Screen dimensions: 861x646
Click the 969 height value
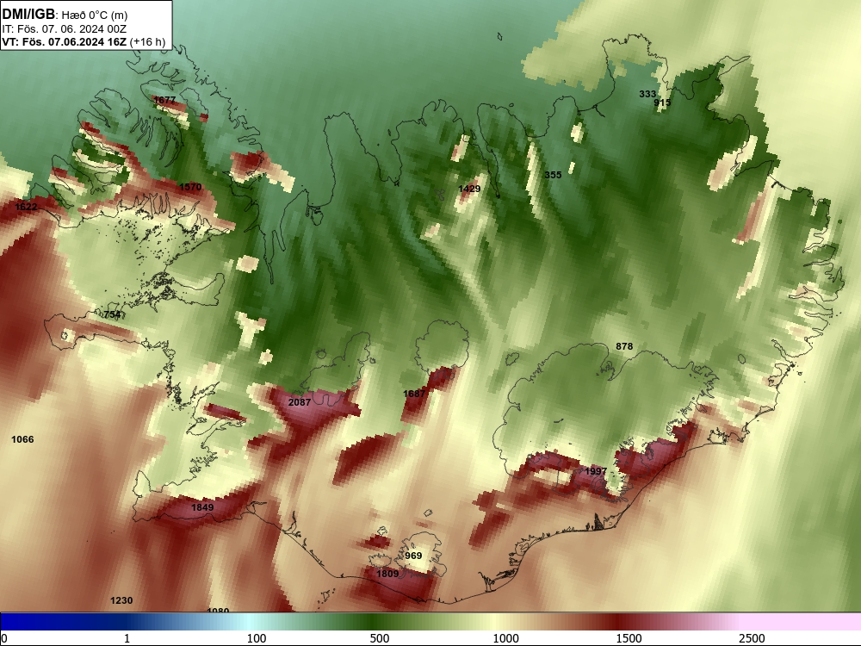413,556
